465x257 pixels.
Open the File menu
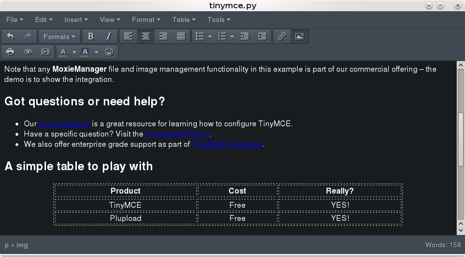[15, 20]
